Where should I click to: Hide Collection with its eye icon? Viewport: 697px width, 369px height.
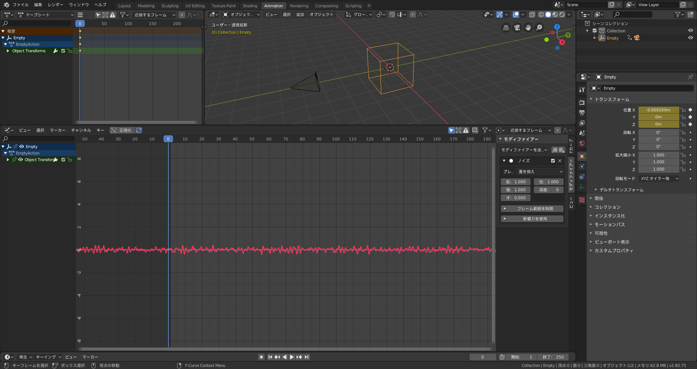tap(691, 31)
